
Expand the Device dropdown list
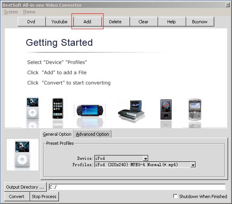tap(145, 158)
